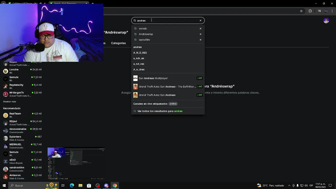Open network status tray icon

tap(302, 186)
